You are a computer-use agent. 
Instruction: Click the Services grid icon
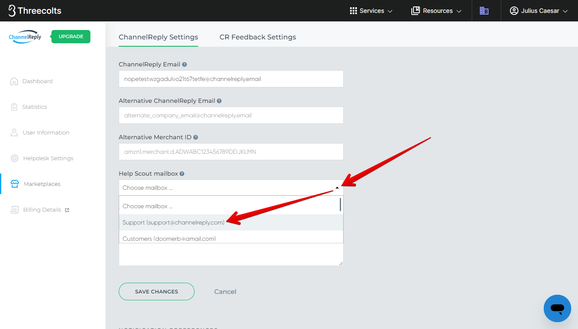pos(353,11)
